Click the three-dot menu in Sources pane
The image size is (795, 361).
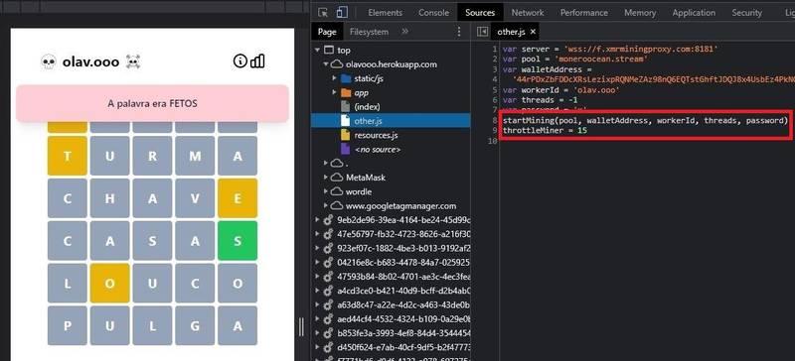(459, 32)
